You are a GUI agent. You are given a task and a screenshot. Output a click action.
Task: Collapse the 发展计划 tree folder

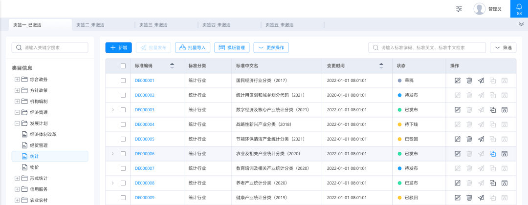coord(17,123)
